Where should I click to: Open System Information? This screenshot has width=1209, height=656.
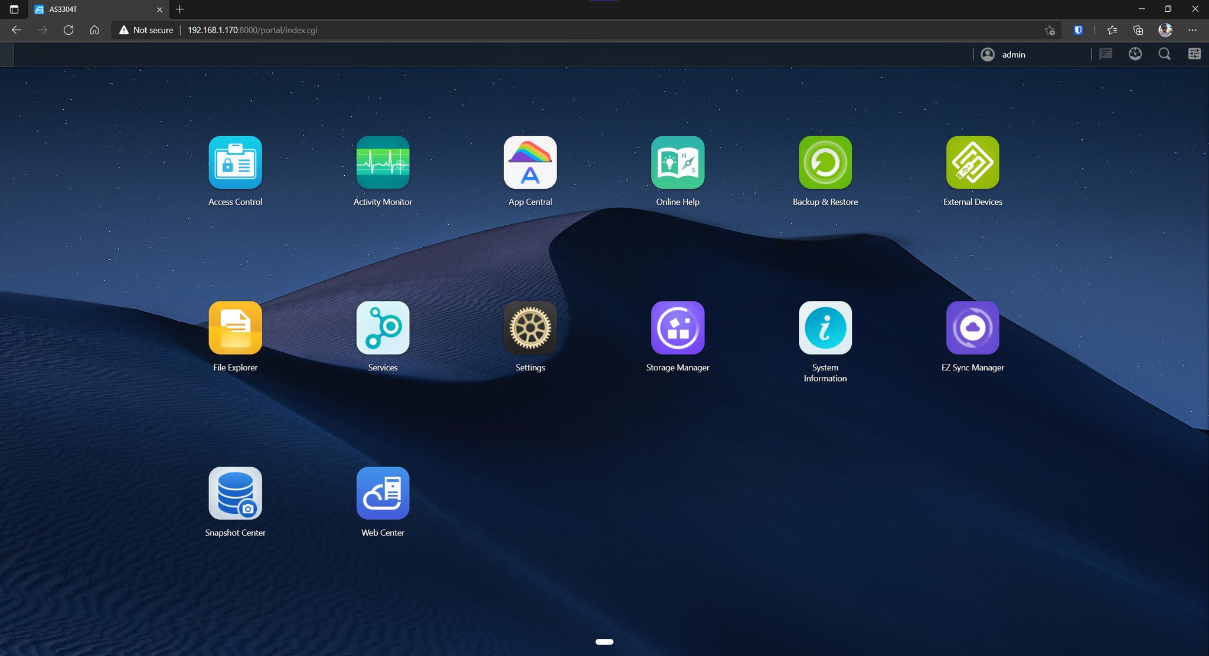825,328
